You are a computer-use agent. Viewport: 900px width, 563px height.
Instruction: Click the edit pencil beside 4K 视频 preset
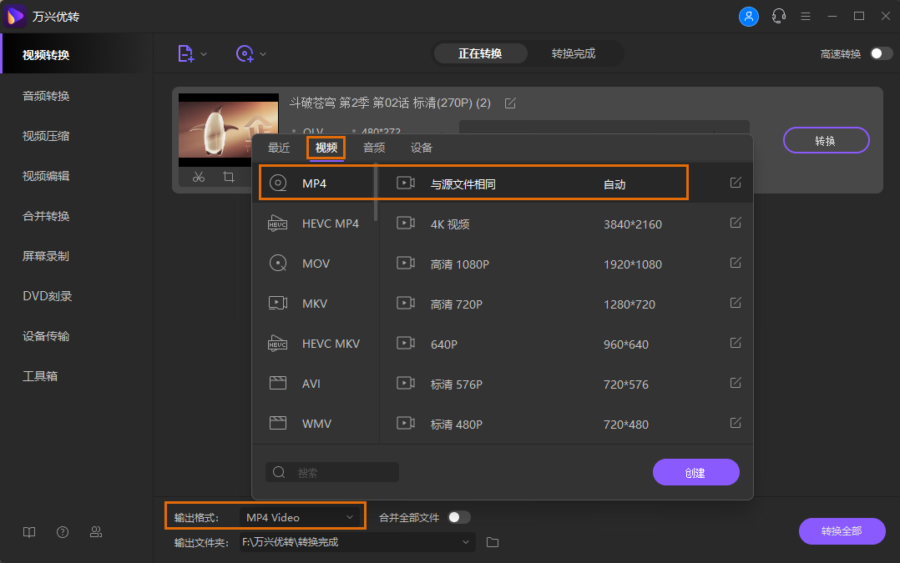735,223
